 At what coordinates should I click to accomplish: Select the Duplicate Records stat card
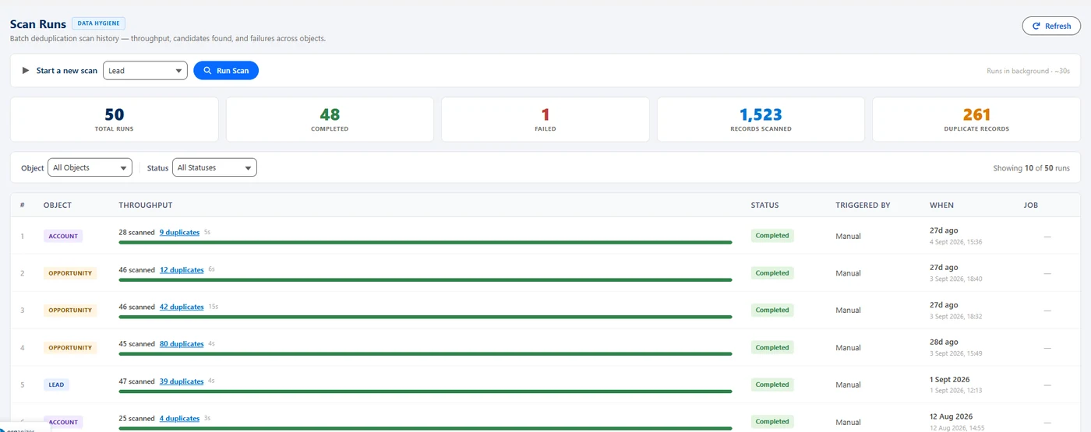[976, 119]
